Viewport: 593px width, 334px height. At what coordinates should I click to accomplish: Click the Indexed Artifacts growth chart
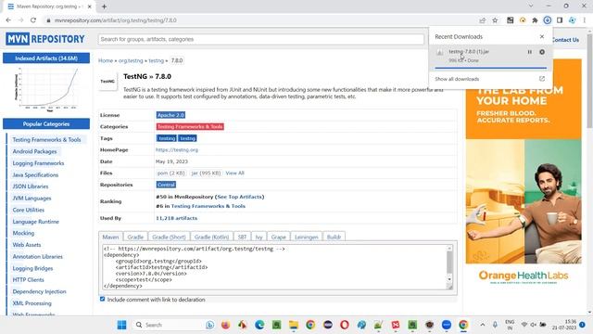click(46, 90)
